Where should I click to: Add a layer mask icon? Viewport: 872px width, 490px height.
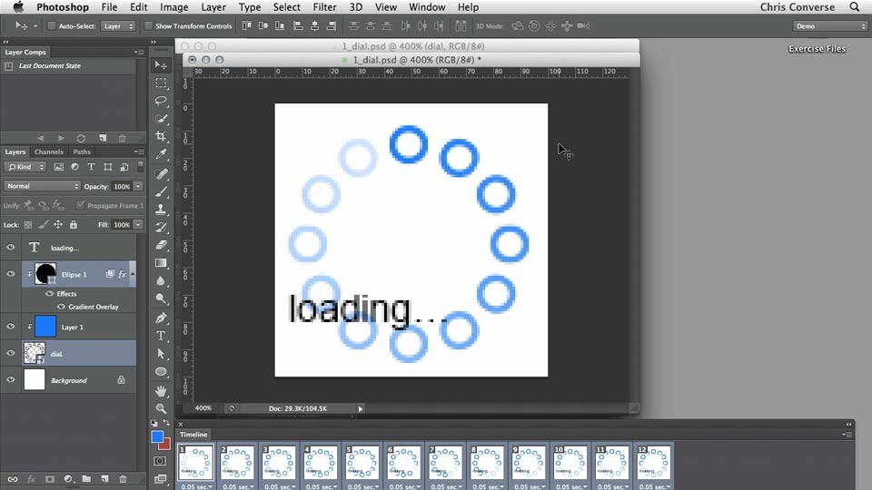(x=49, y=479)
